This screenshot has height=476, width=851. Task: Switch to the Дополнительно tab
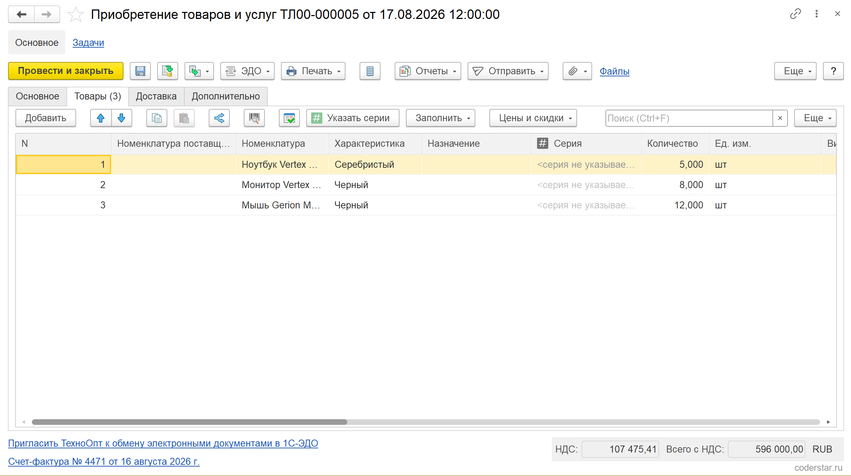tap(226, 96)
